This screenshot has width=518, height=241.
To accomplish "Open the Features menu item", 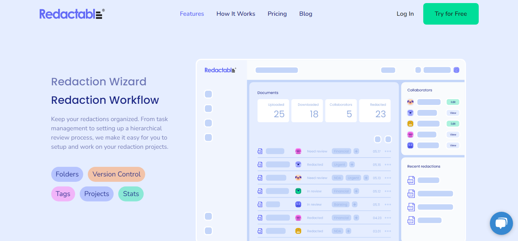I will point(192,14).
